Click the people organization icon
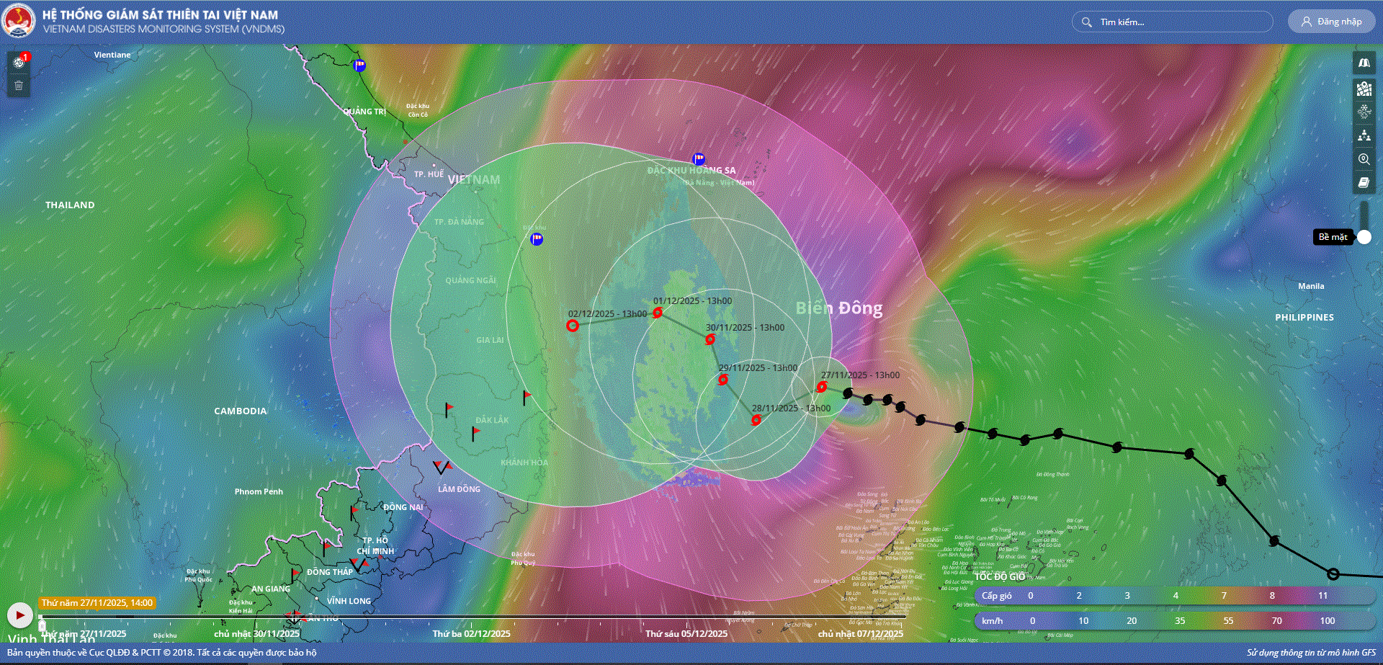This screenshot has width=1383, height=665. coord(1364,135)
